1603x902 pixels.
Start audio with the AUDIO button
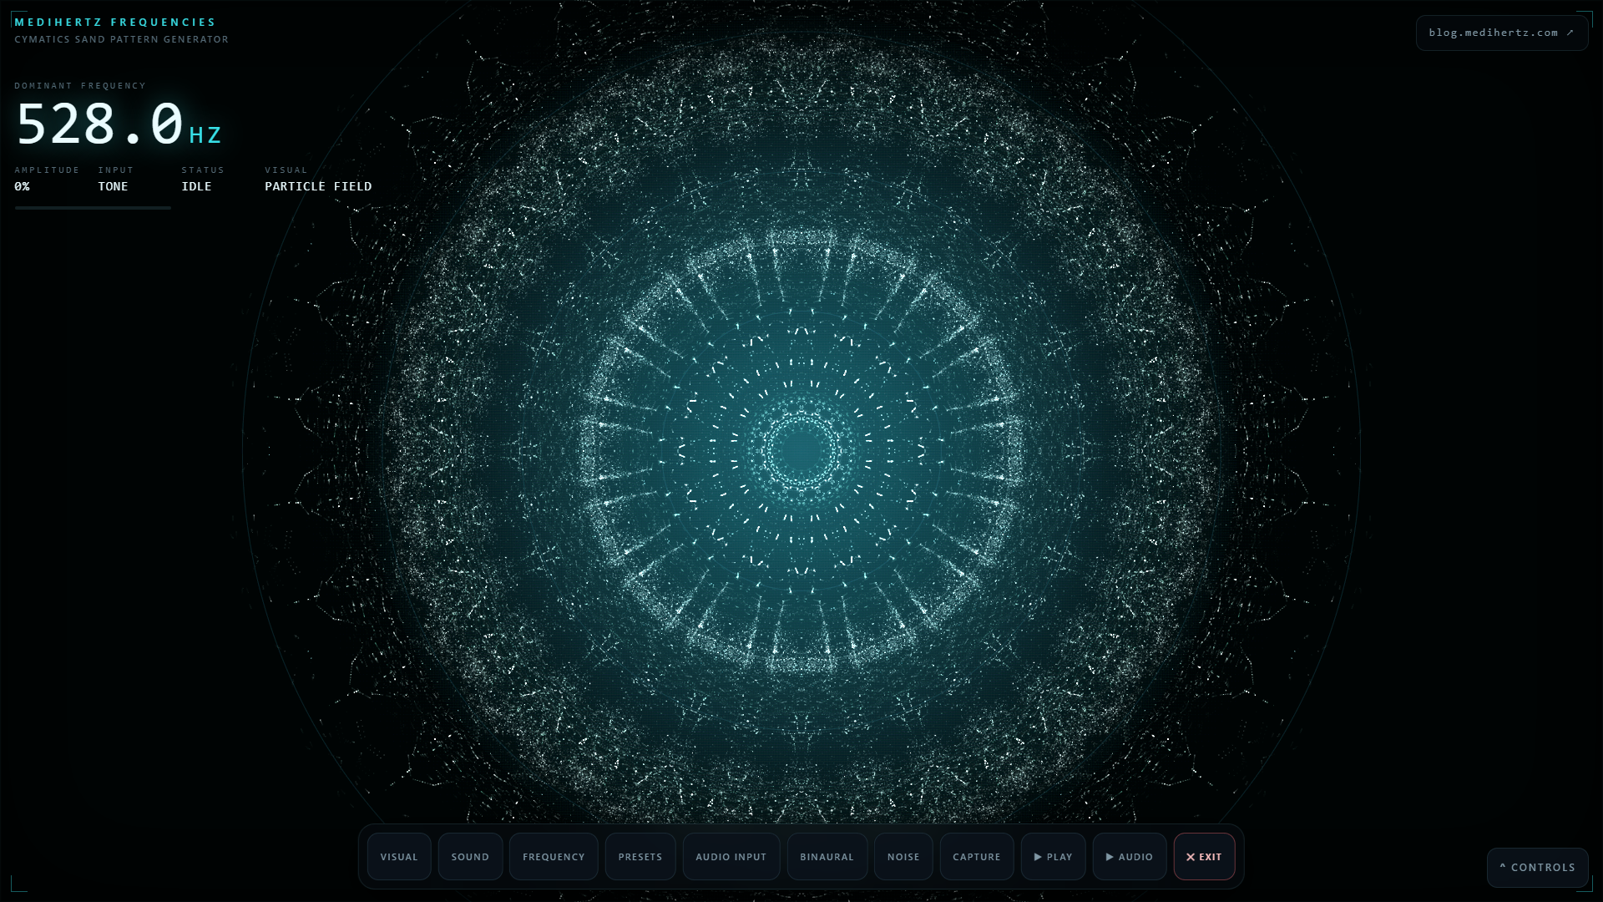coord(1130,856)
